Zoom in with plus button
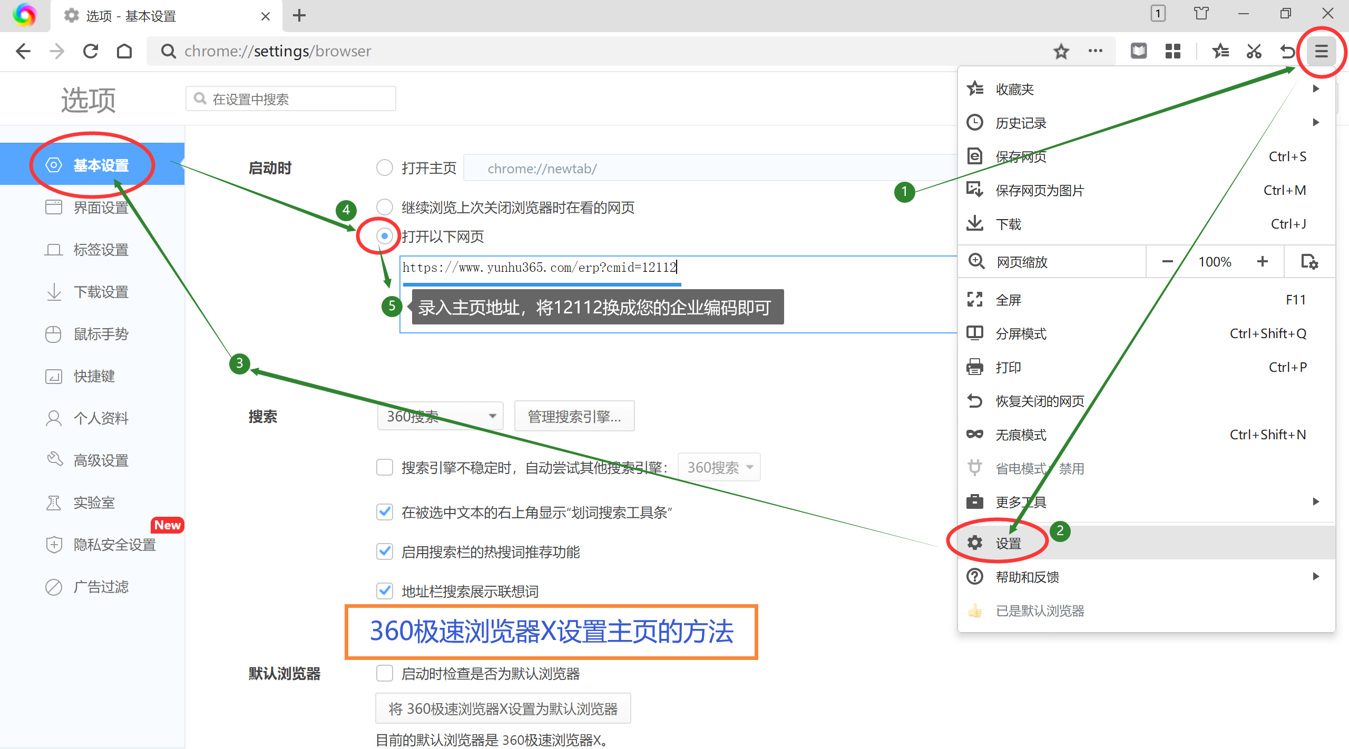Image resolution: width=1349 pixels, height=749 pixels. pos(1263,261)
